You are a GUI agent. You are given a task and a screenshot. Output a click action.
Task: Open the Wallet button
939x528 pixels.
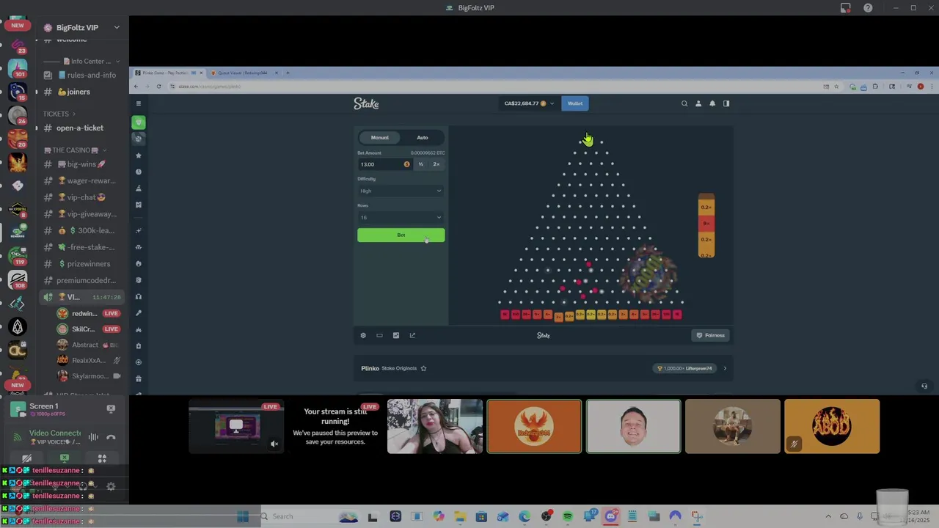pyautogui.click(x=575, y=103)
